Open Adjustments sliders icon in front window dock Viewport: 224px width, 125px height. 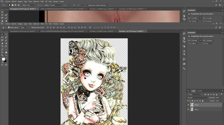(x=184, y=42)
